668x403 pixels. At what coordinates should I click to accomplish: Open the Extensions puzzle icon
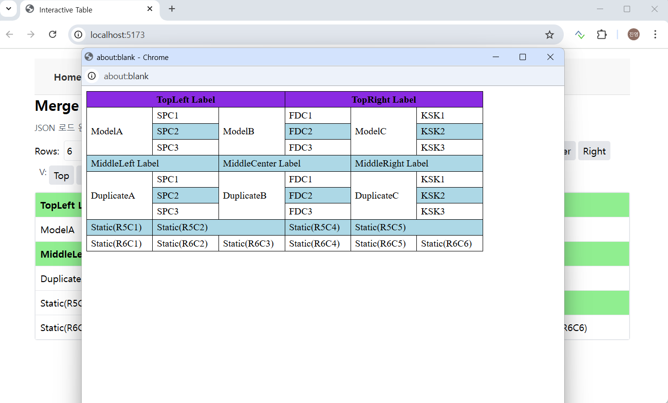pyautogui.click(x=601, y=35)
